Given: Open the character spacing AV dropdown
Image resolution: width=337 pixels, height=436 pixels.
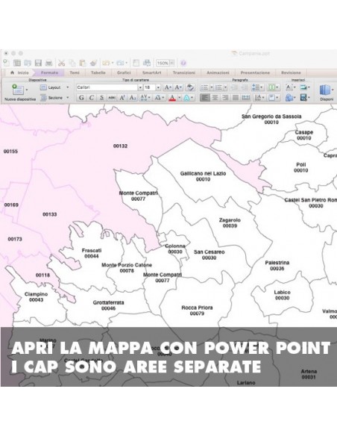Looking at the screenshot, I should point(145,98).
